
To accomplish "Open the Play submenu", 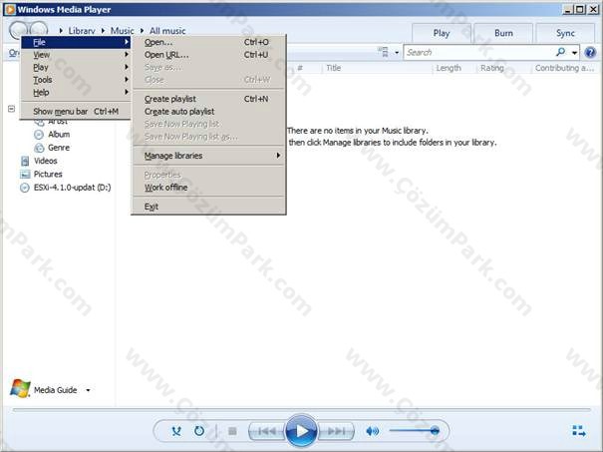I will click(76, 67).
